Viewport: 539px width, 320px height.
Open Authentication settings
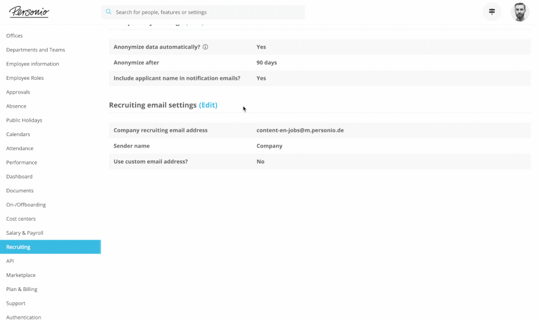(24, 317)
